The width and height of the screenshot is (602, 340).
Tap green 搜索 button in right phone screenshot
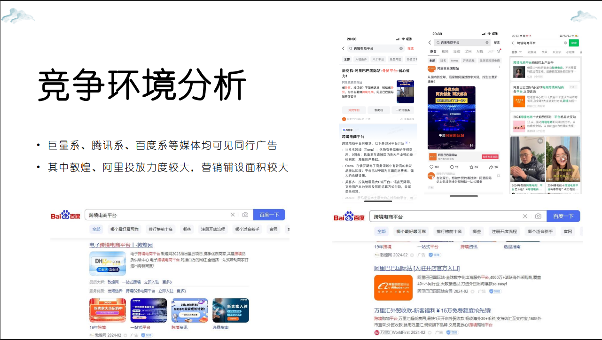574,43
